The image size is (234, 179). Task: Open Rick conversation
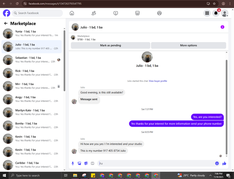[x=31, y=73]
